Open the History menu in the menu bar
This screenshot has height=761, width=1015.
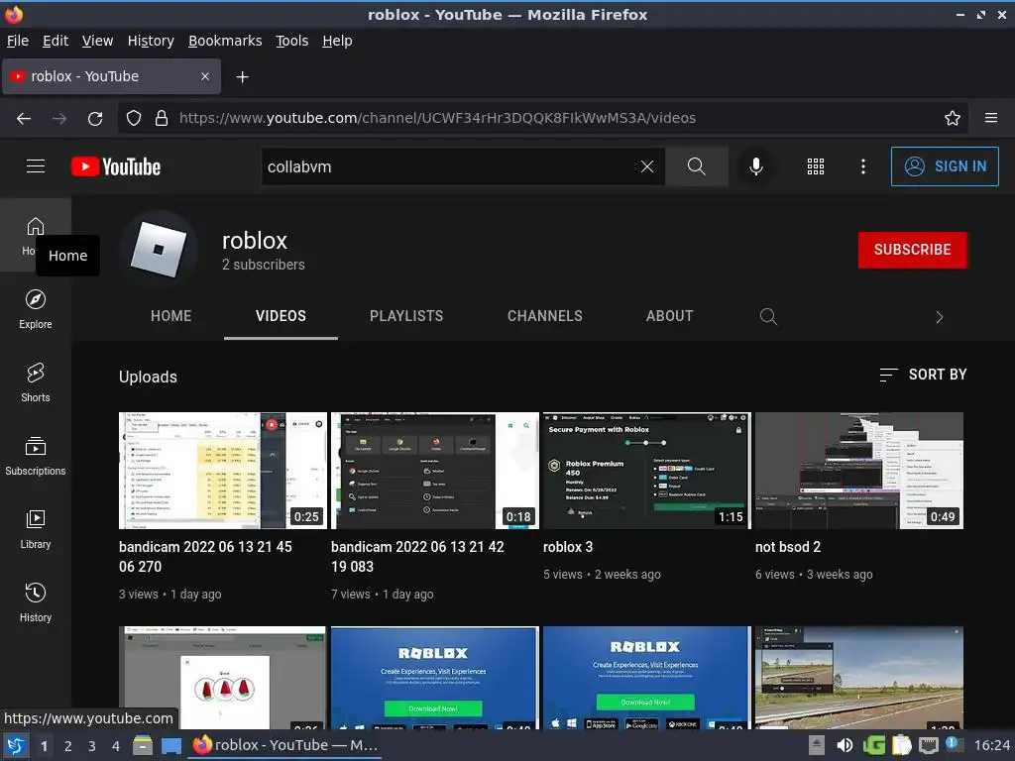[151, 41]
